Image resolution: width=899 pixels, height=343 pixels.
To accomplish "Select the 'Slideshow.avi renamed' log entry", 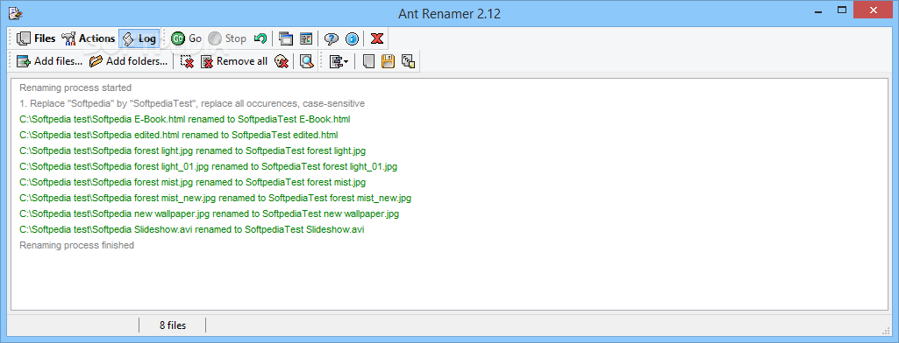I will click(191, 230).
